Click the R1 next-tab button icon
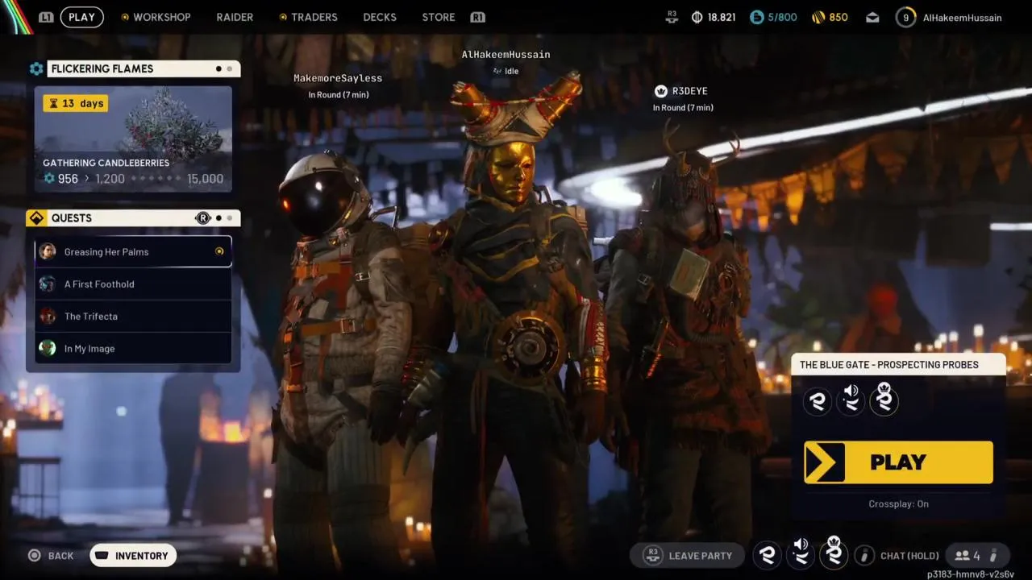 (x=477, y=17)
